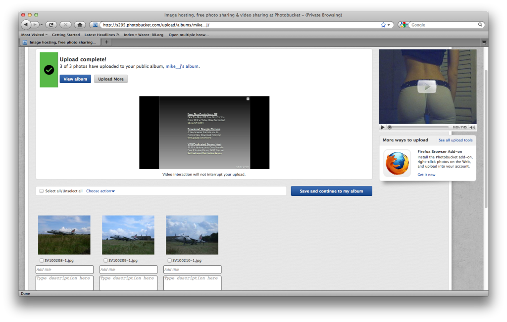The height and width of the screenshot is (322, 507).
Task: Play the sidebar video with play button
Action: point(383,127)
